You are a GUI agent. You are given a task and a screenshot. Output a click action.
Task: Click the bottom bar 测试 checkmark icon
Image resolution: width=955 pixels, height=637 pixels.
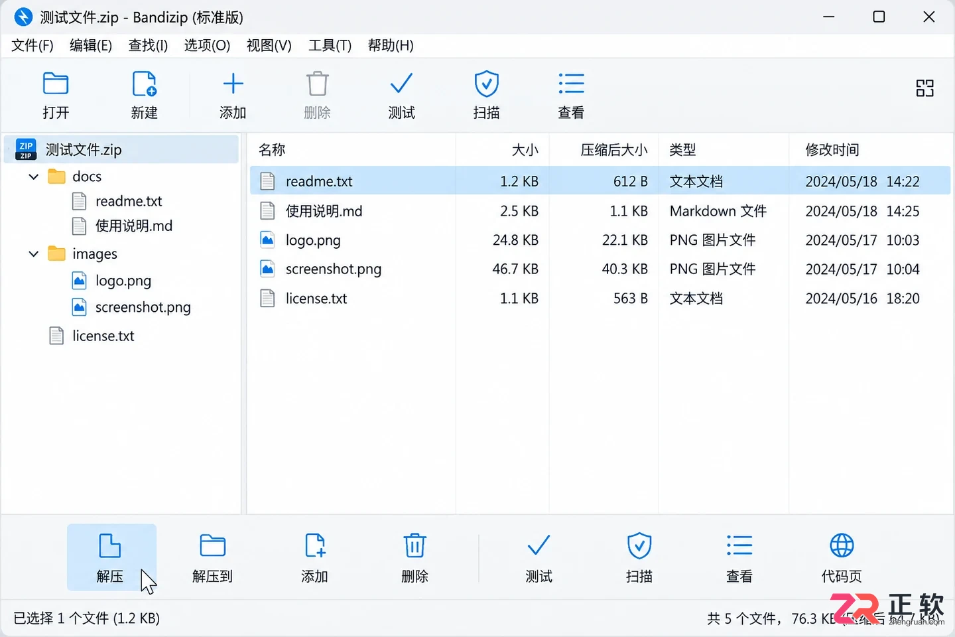(x=539, y=545)
